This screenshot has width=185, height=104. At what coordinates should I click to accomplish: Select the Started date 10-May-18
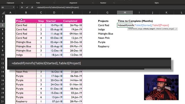tap(54, 25)
